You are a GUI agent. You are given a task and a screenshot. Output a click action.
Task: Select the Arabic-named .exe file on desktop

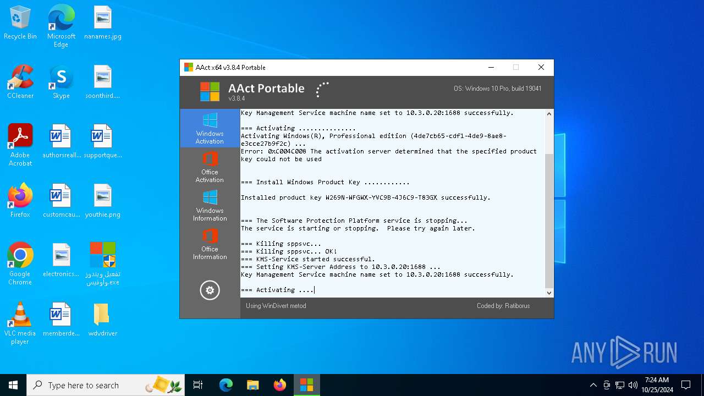pos(103,264)
